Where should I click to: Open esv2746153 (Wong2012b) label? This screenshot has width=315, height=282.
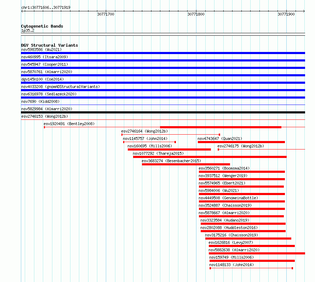tap(45, 116)
